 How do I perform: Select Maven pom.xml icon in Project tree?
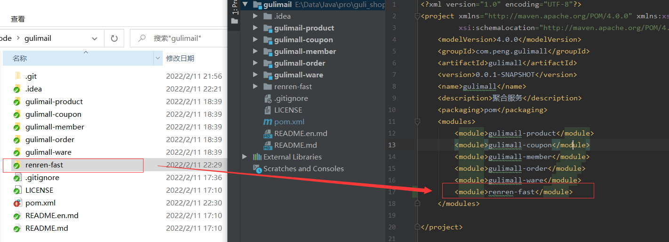coord(268,122)
